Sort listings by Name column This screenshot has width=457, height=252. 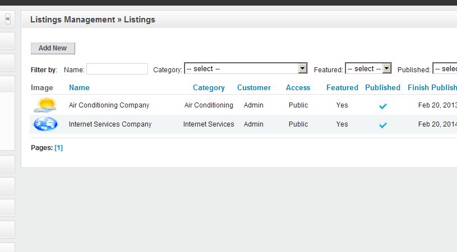(79, 87)
